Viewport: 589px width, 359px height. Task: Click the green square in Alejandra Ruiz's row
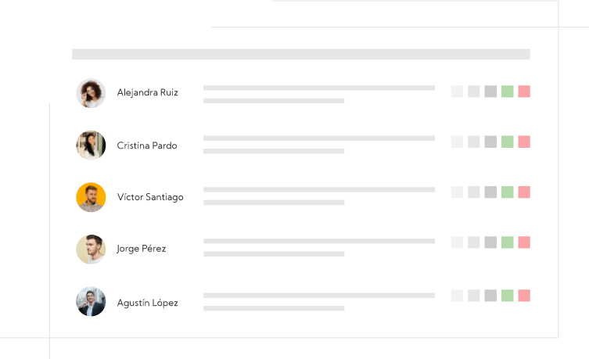coord(507,92)
